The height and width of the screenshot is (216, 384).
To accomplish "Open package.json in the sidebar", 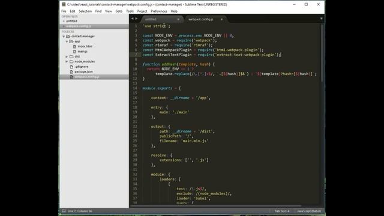I will pyautogui.click(x=83, y=72).
